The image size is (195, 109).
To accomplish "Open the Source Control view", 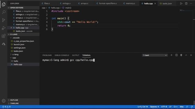I will point(4,20).
